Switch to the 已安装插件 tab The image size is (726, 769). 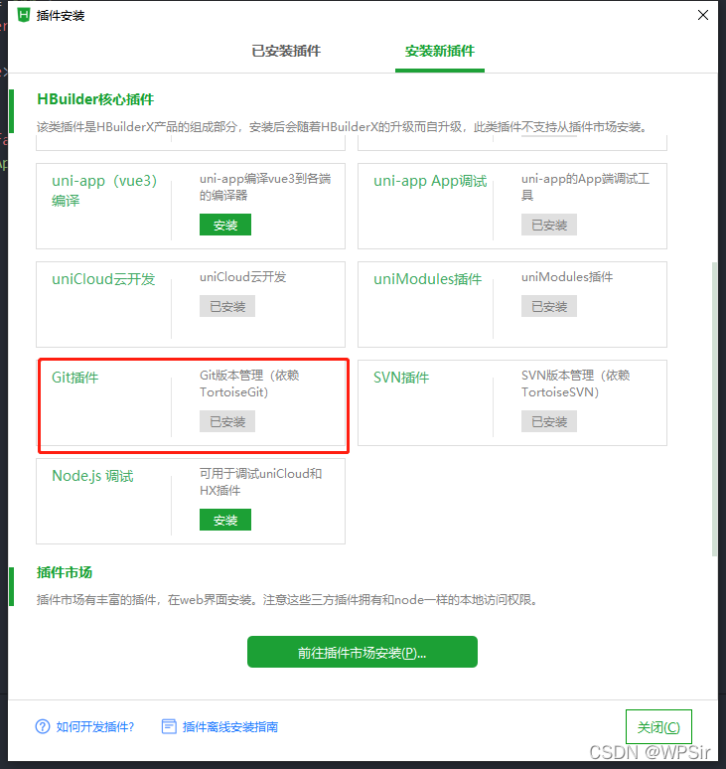pyautogui.click(x=286, y=51)
